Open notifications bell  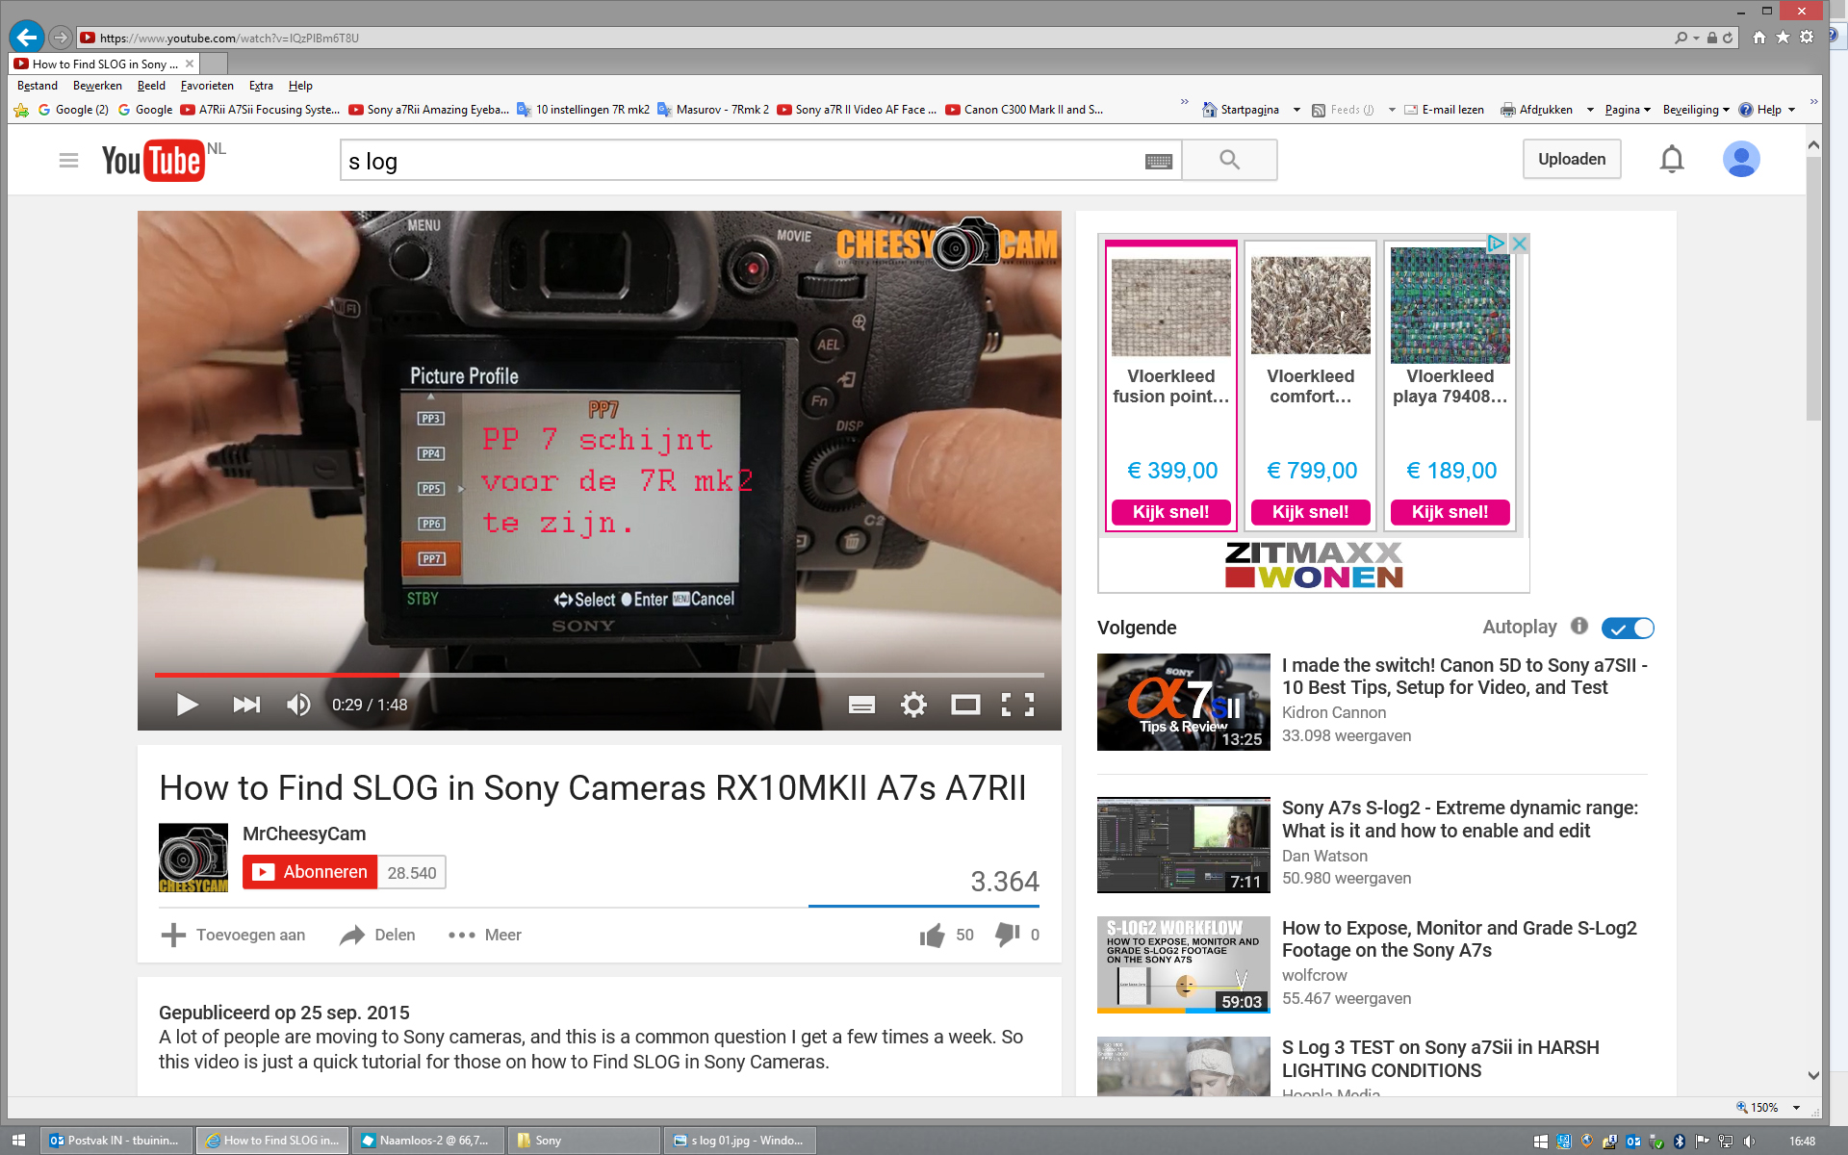pyautogui.click(x=1672, y=160)
